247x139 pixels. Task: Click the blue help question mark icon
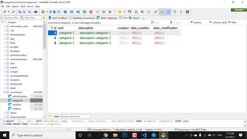65,12
